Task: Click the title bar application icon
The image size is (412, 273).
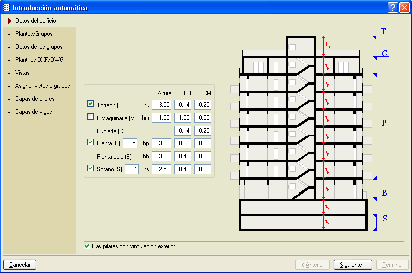Action: point(6,8)
